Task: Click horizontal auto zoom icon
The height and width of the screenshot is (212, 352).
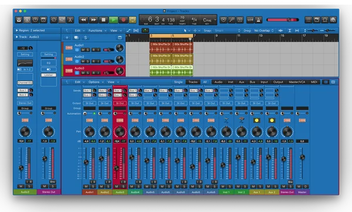Action: pyautogui.click(x=297, y=30)
